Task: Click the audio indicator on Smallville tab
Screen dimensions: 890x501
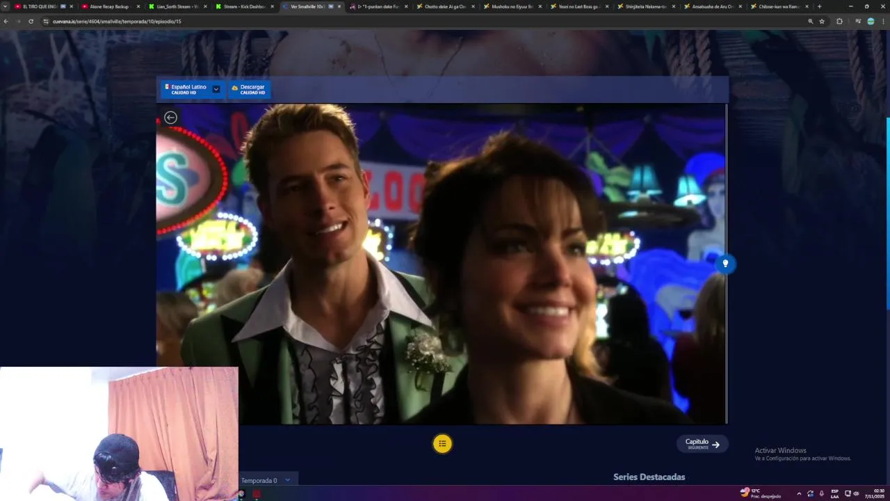Action: 331,6
